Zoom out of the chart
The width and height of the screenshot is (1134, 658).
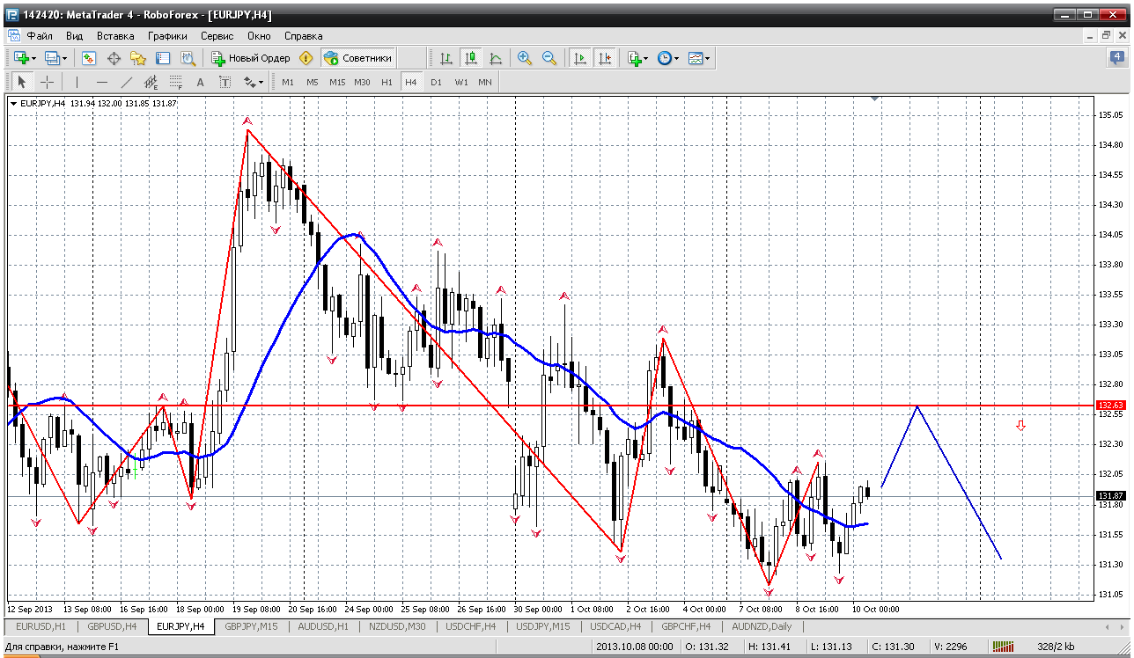click(x=549, y=58)
